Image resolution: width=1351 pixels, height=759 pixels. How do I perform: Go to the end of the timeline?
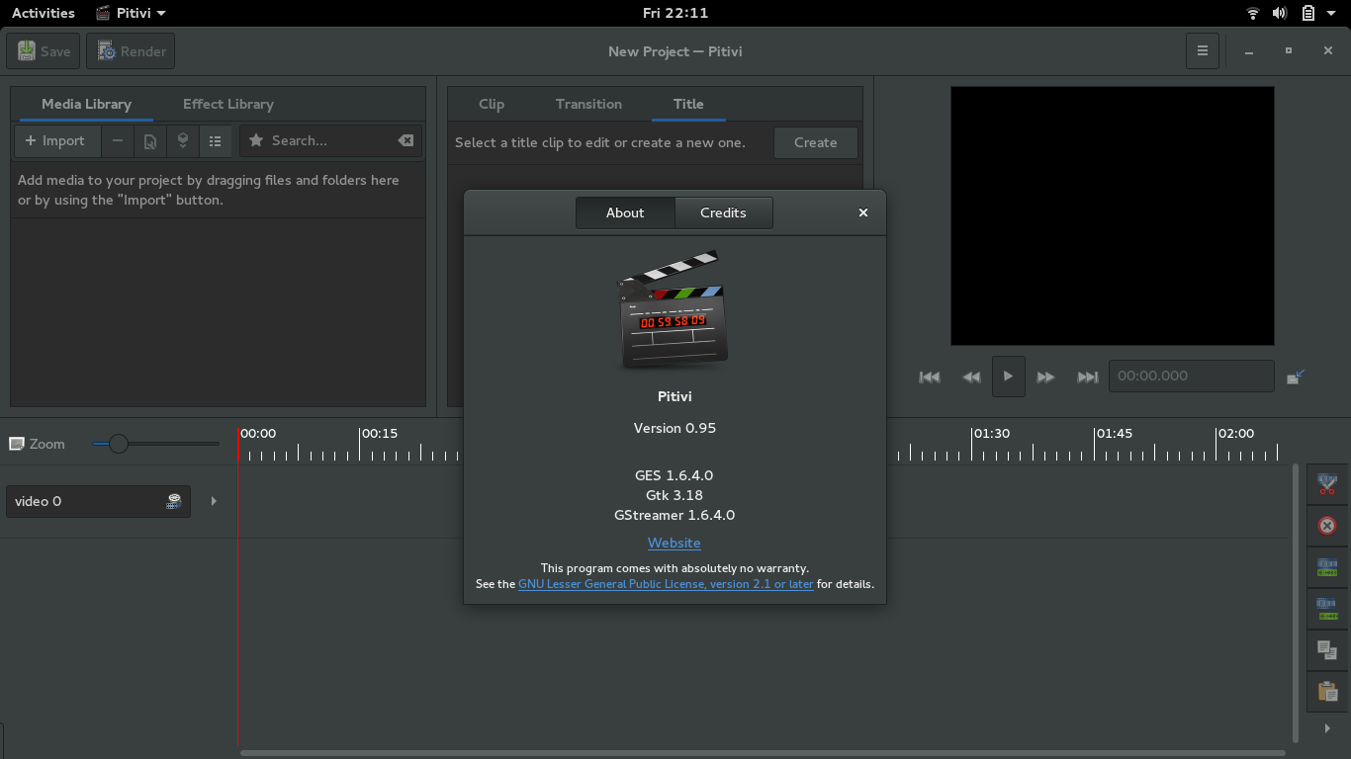point(1088,377)
